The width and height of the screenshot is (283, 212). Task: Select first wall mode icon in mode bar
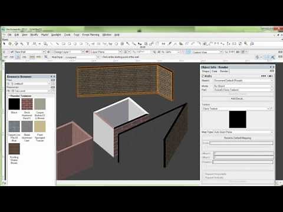(x=5, y=57)
